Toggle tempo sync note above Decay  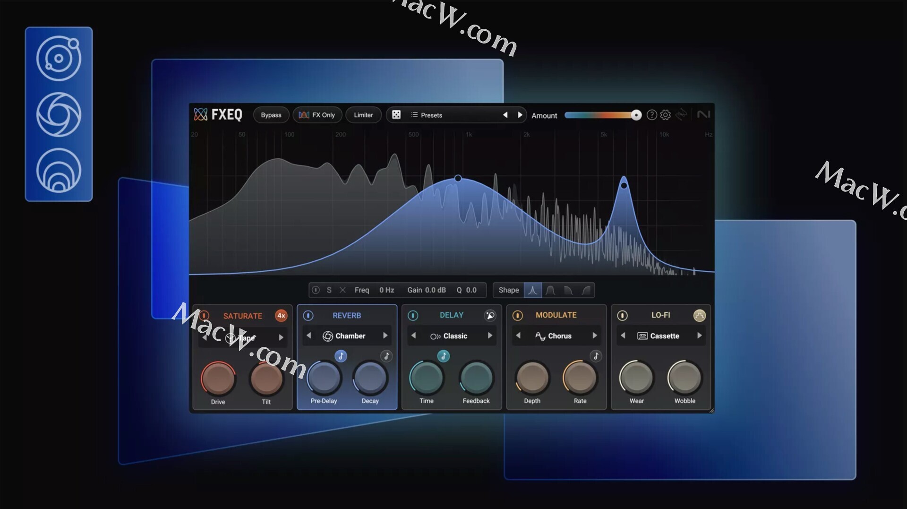point(386,356)
